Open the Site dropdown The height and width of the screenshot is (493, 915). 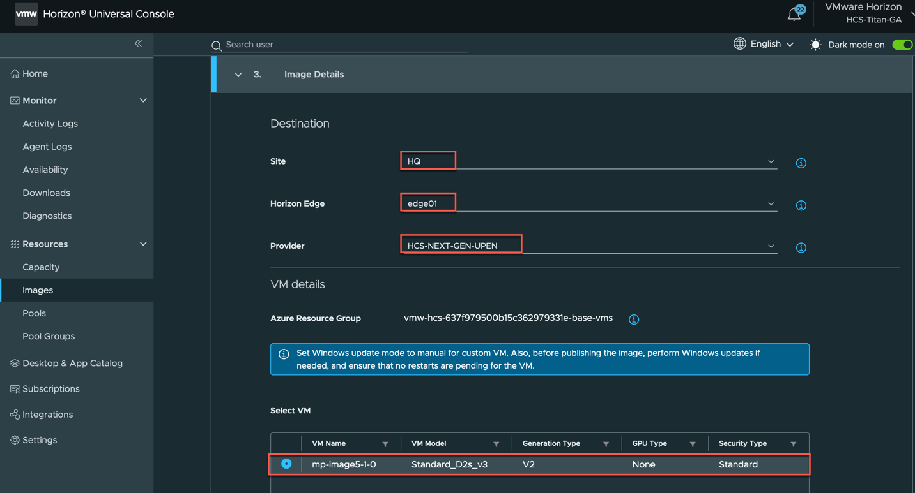point(589,161)
